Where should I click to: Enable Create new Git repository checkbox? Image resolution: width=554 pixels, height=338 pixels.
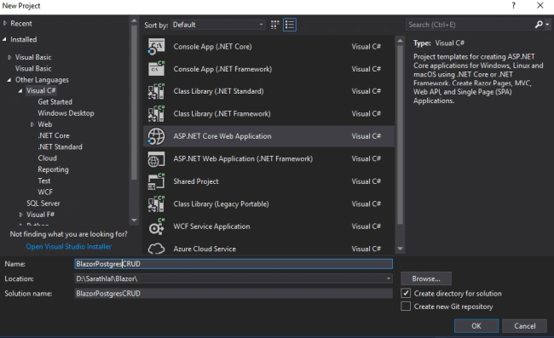click(406, 306)
